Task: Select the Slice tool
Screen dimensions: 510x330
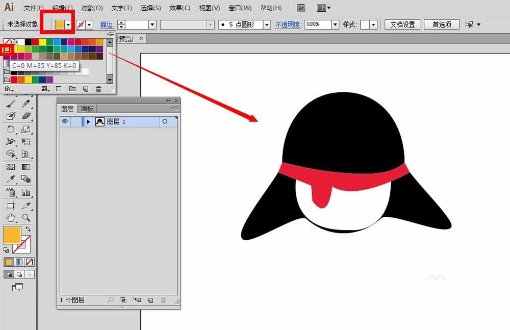Action: [x=26, y=206]
